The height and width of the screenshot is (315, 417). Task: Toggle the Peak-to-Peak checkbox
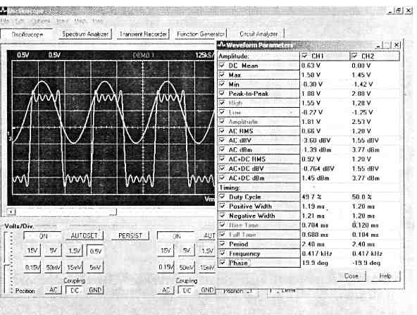tap(223, 94)
